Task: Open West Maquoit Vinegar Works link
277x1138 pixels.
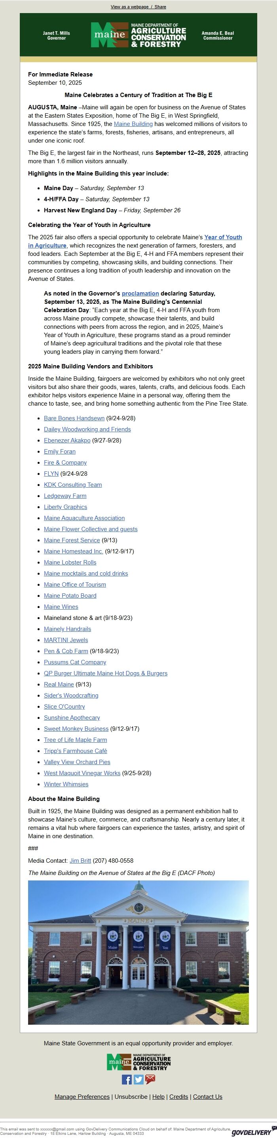Action: pyautogui.click(x=82, y=773)
